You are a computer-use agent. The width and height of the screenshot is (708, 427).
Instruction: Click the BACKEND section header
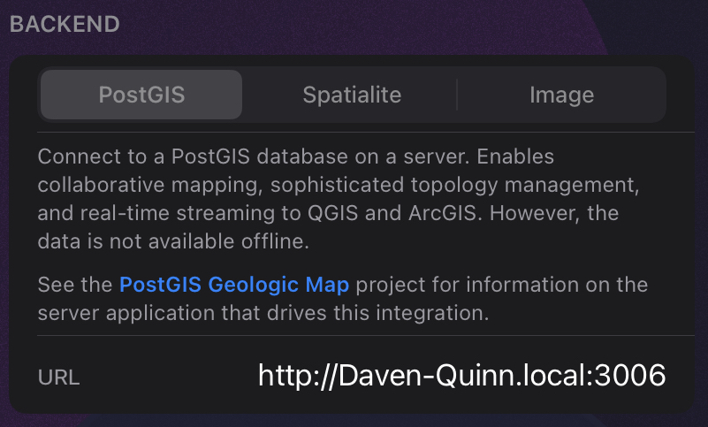click(x=65, y=24)
